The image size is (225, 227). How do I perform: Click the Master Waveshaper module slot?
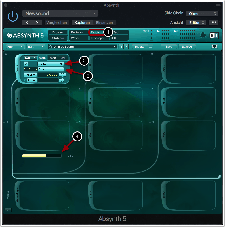[42, 195]
